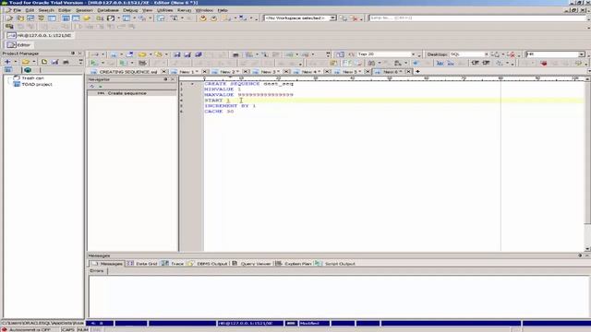
Task: Expand the Project Manager add dropdown arrow
Action: [x=16, y=62]
